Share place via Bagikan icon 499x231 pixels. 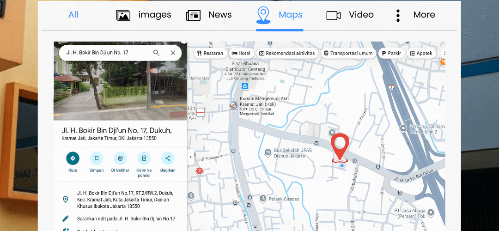tap(168, 158)
